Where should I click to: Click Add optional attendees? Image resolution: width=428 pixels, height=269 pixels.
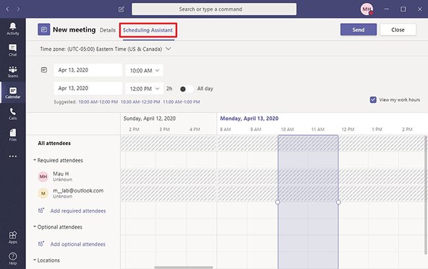pyautogui.click(x=78, y=244)
